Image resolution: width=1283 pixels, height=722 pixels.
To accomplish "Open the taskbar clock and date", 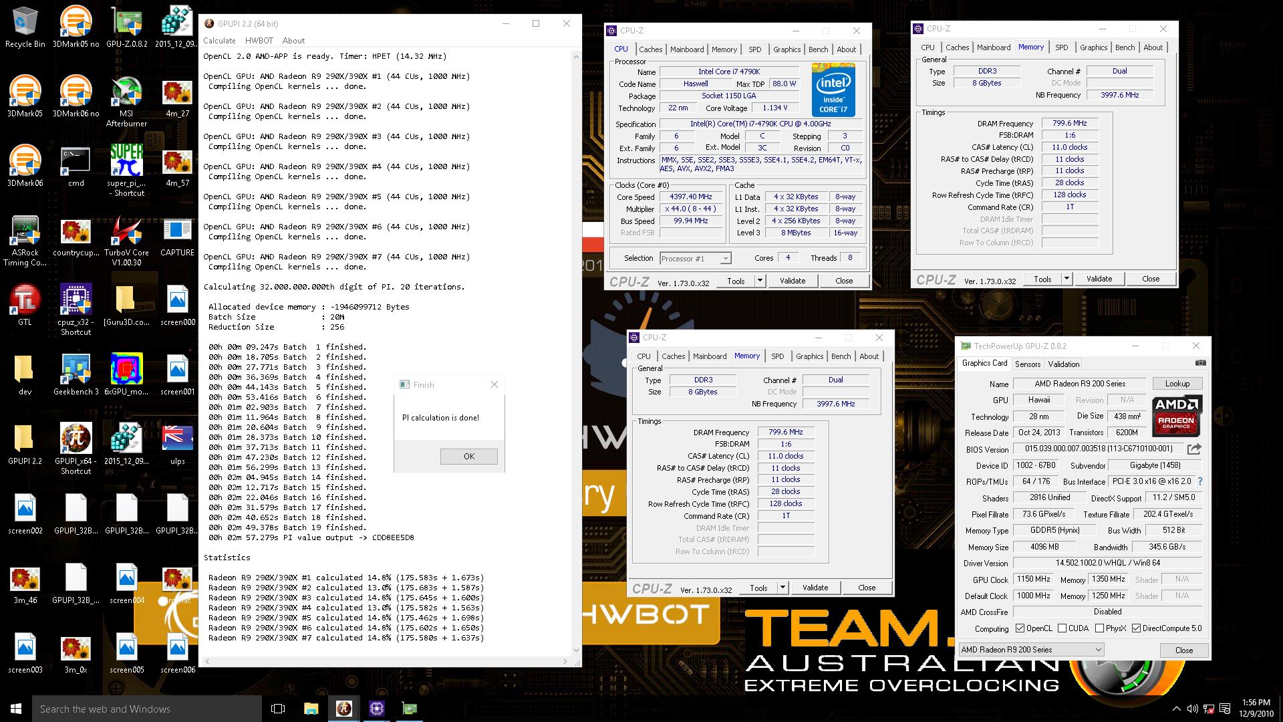I will pos(1256,709).
